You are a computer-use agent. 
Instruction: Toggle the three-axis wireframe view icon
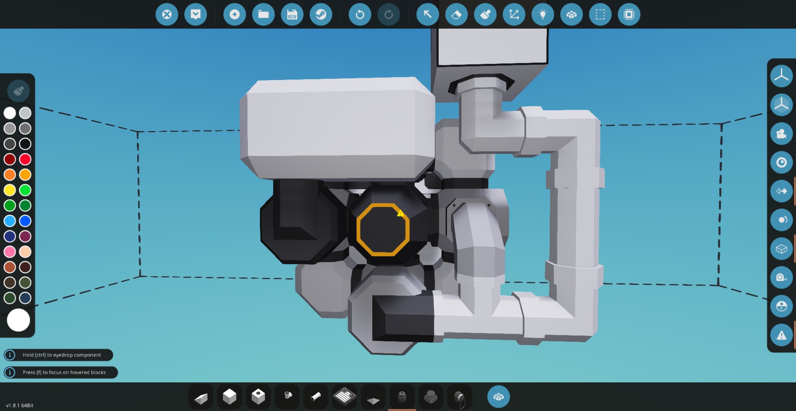point(781,76)
